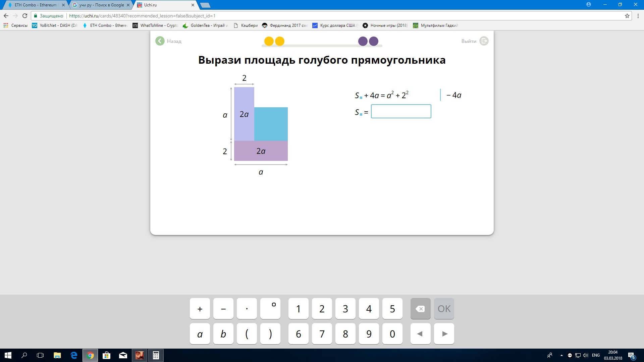Click inside the answer input field
Viewport: 644px width, 362px height.
401,111
